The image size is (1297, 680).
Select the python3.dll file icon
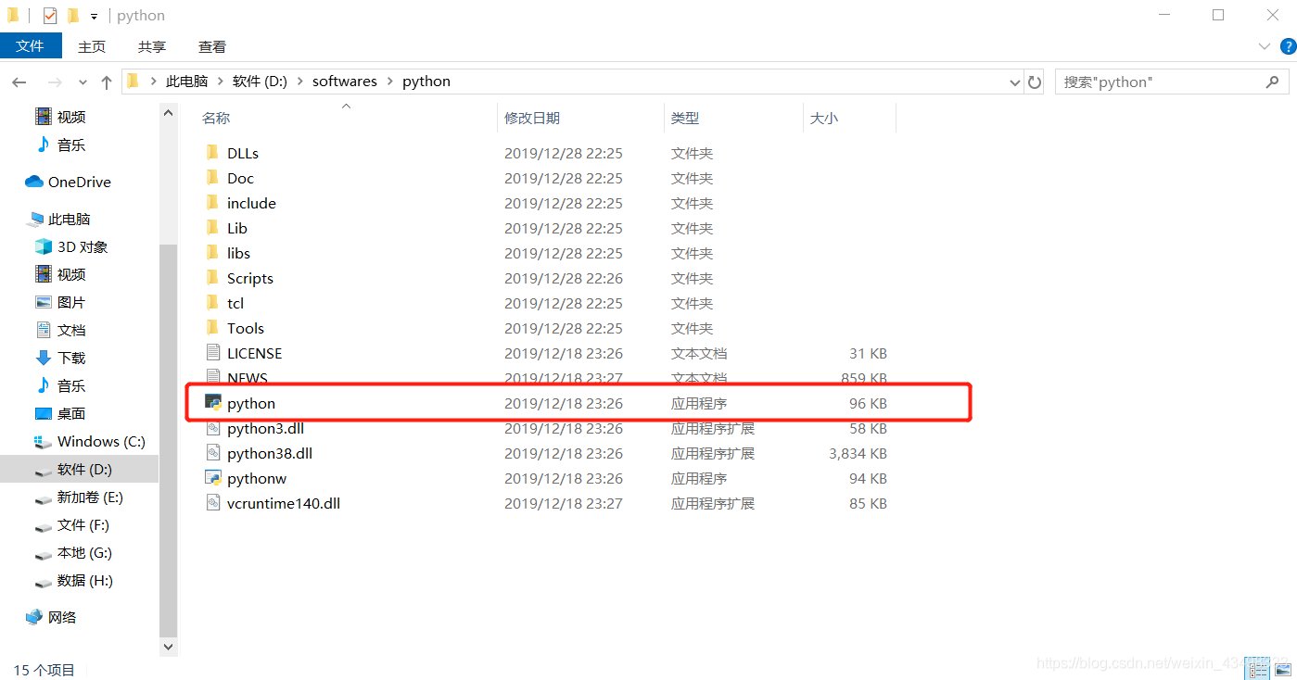coord(213,427)
